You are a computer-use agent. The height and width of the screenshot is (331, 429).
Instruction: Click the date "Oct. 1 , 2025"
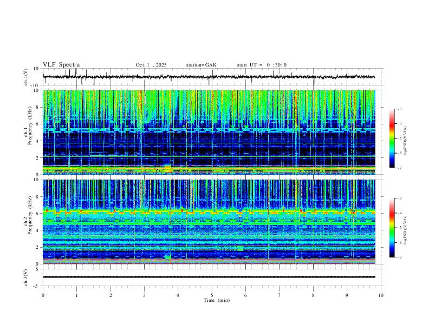coord(151,65)
